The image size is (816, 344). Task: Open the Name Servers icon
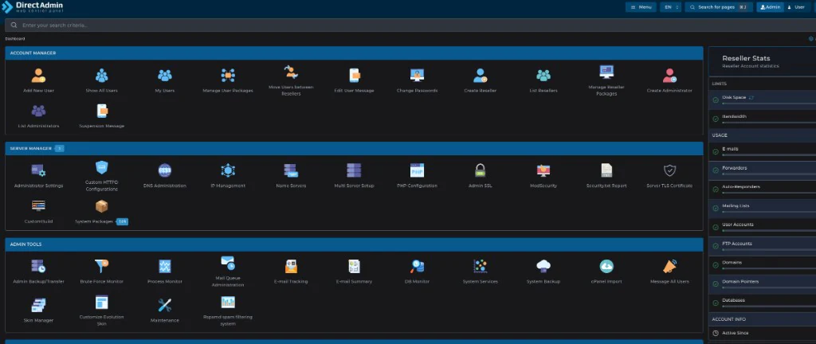[x=291, y=170]
